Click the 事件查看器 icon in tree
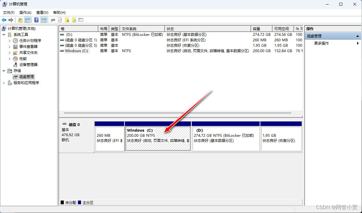 pos(15,47)
